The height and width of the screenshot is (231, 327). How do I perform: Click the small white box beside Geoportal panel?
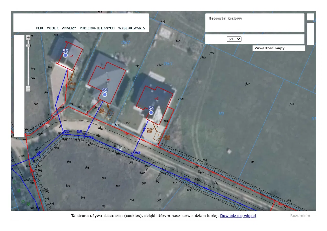[310, 17]
